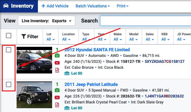This screenshot has width=191, height=112.
Task: Click the video icon for Hyundai Santa Fe
Action: [x=57, y=63]
